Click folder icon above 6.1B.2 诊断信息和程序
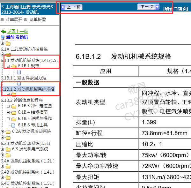 click(14, 94)
